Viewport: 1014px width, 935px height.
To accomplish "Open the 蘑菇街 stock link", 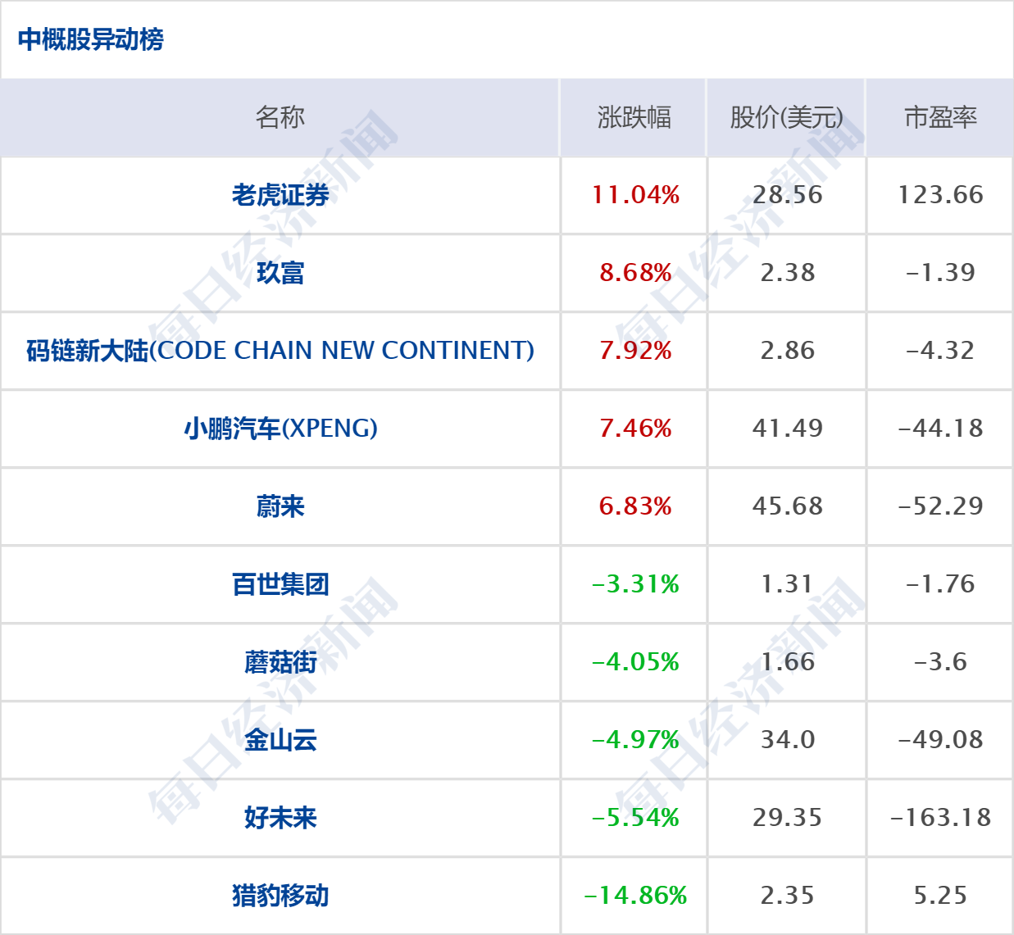I will click(280, 662).
